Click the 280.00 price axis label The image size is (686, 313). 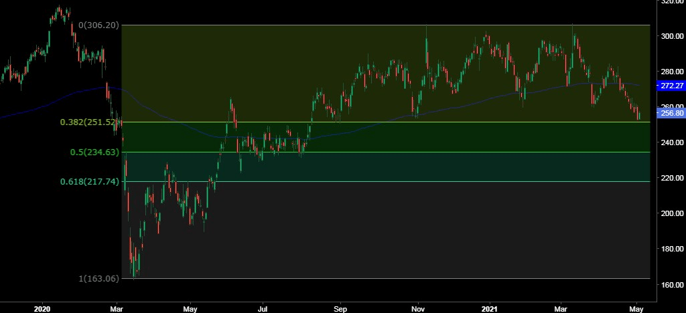[x=673, y=71]
